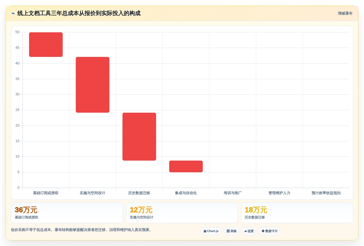This screenshot has width=364, height=246.
Task: Click the 管理维护人力 axis label
Action: 279,193
